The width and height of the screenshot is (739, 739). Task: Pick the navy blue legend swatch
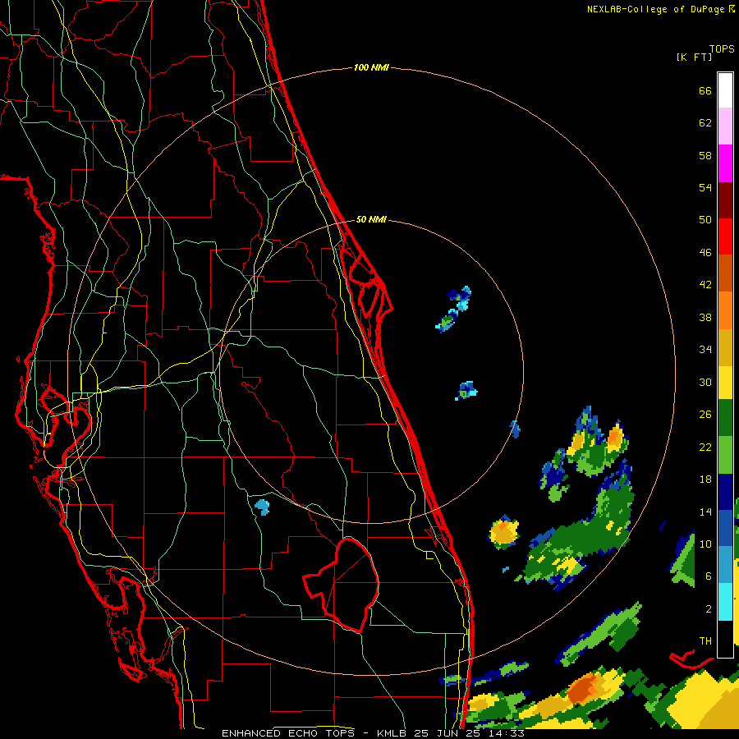(725, 492)
